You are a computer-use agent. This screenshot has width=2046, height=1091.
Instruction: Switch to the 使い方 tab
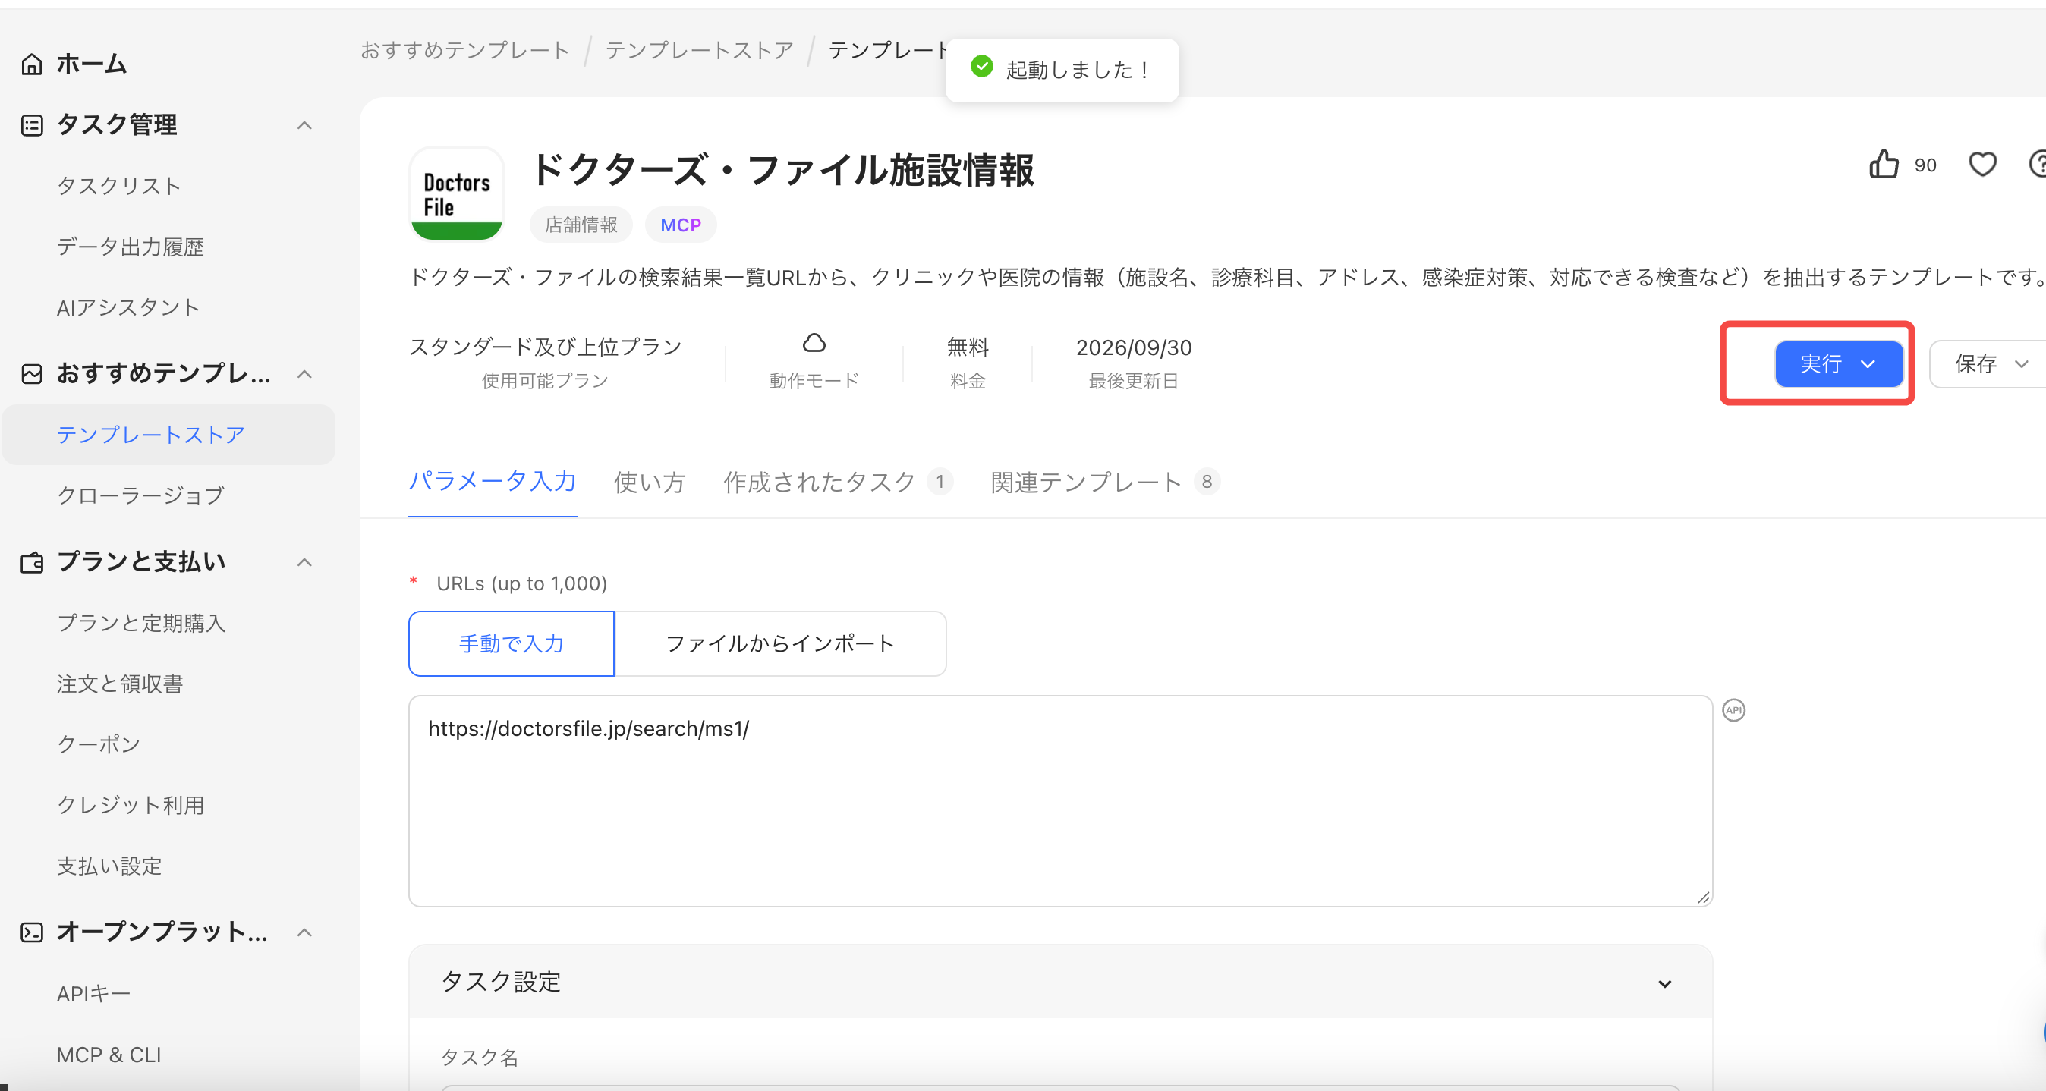(x=650, y=482)
